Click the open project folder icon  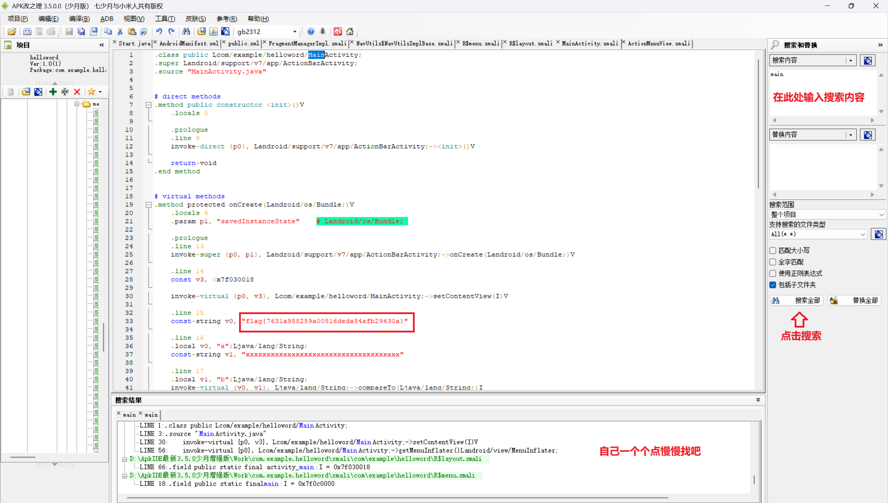12,32
